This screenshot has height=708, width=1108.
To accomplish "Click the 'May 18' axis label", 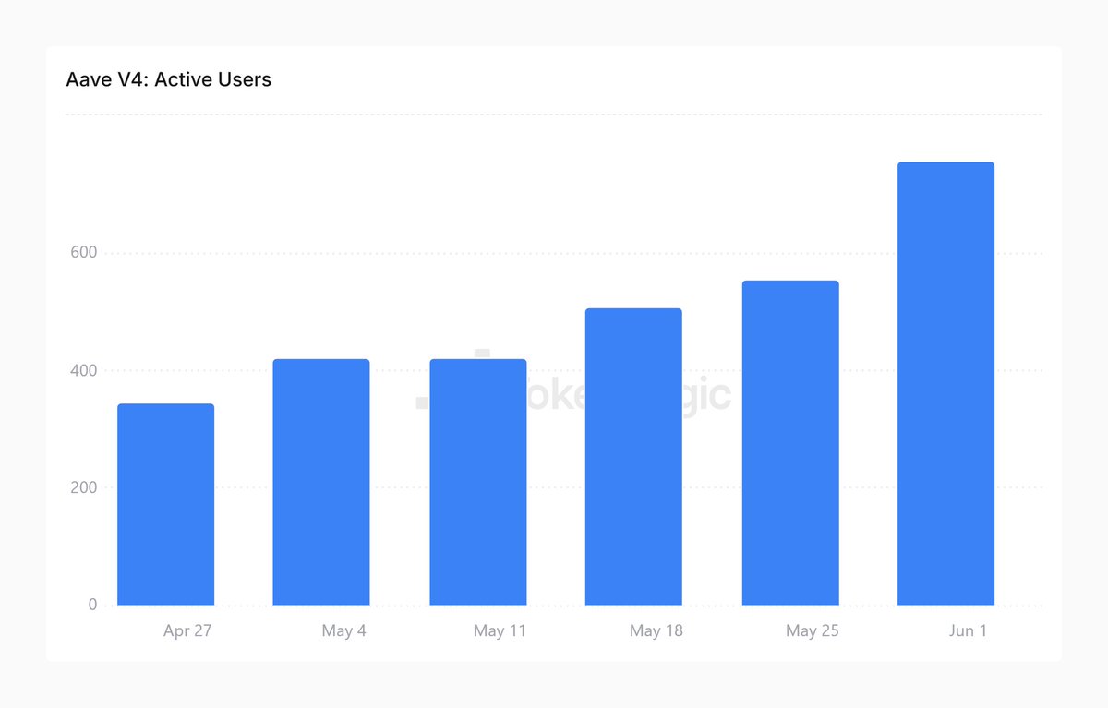I will coord(656,631).
